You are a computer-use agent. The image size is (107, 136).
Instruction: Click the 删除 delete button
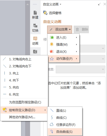click(81, 29)
